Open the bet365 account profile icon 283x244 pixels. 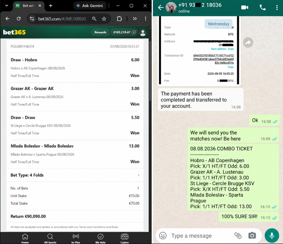point(143,33)
